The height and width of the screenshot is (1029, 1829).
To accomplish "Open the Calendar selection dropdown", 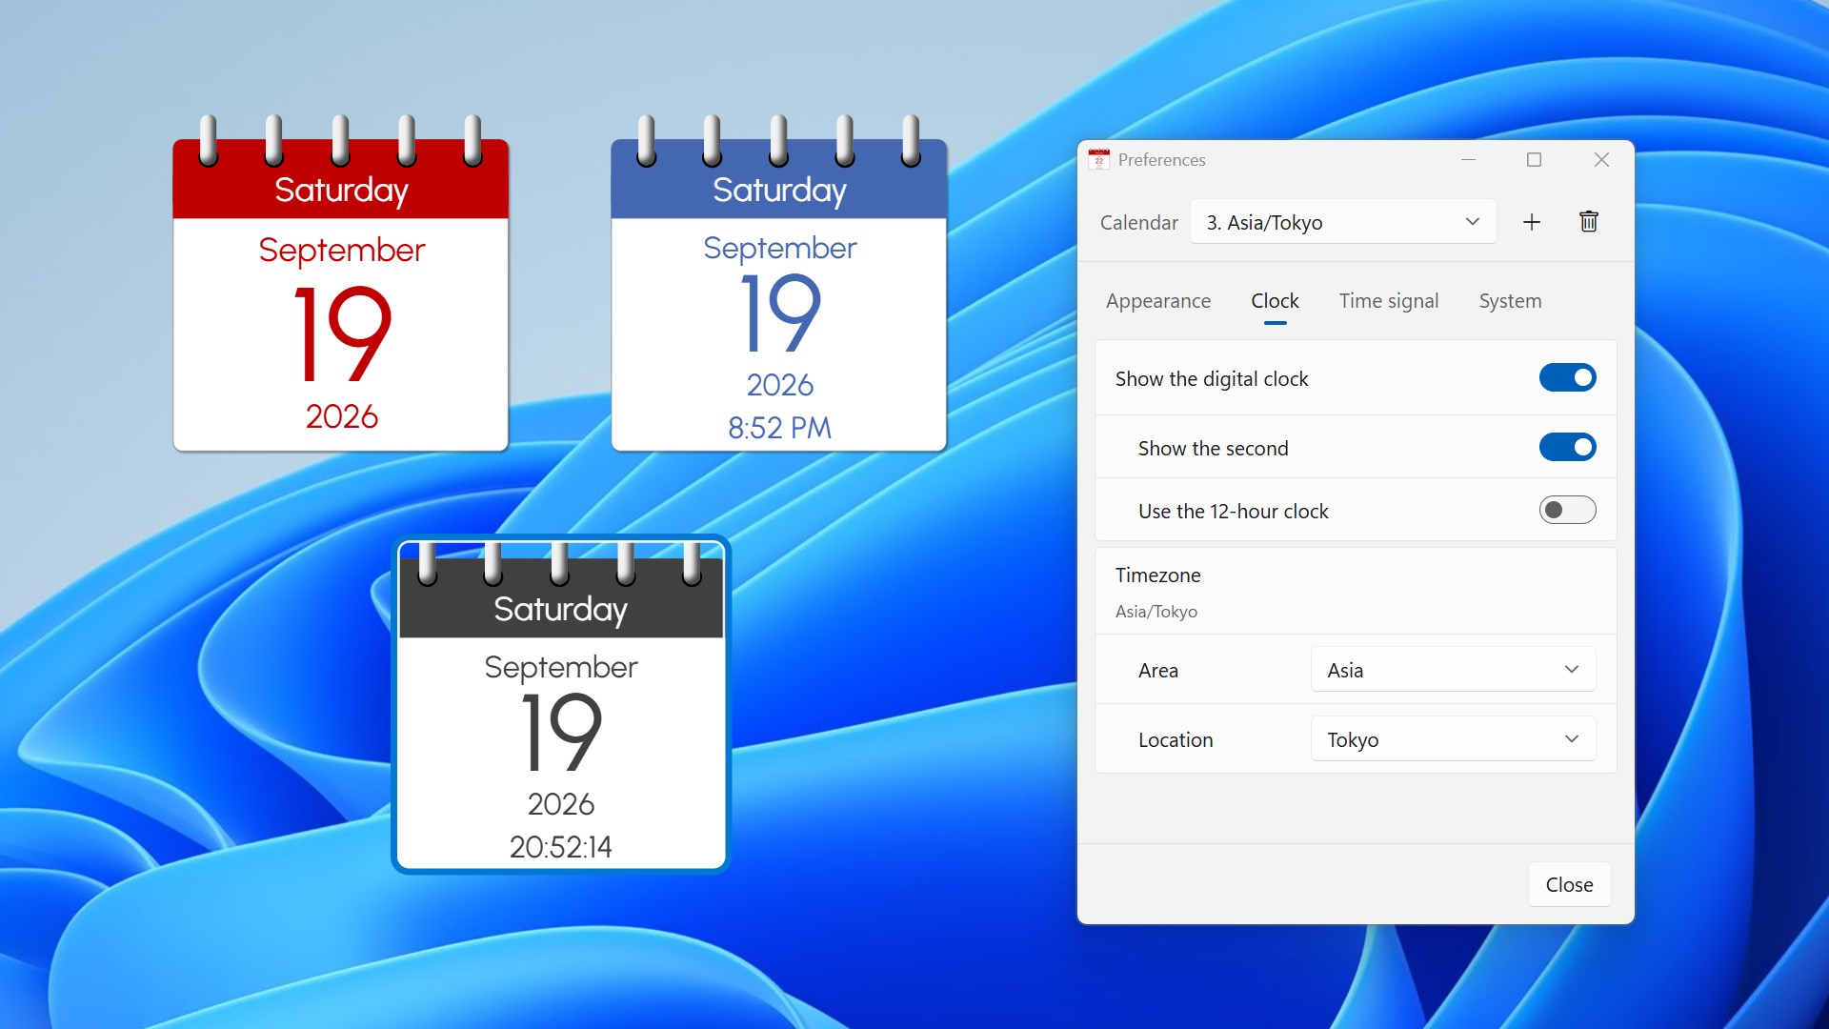I will pyautogui.click(x=1343, y=222).
